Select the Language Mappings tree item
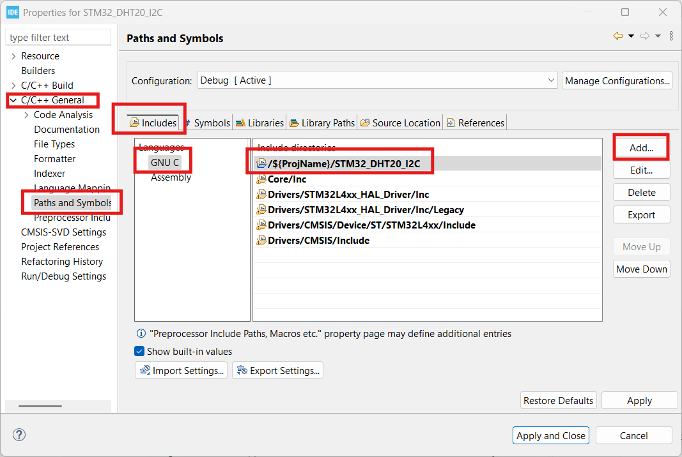682x457 pixels. (72, 188)
